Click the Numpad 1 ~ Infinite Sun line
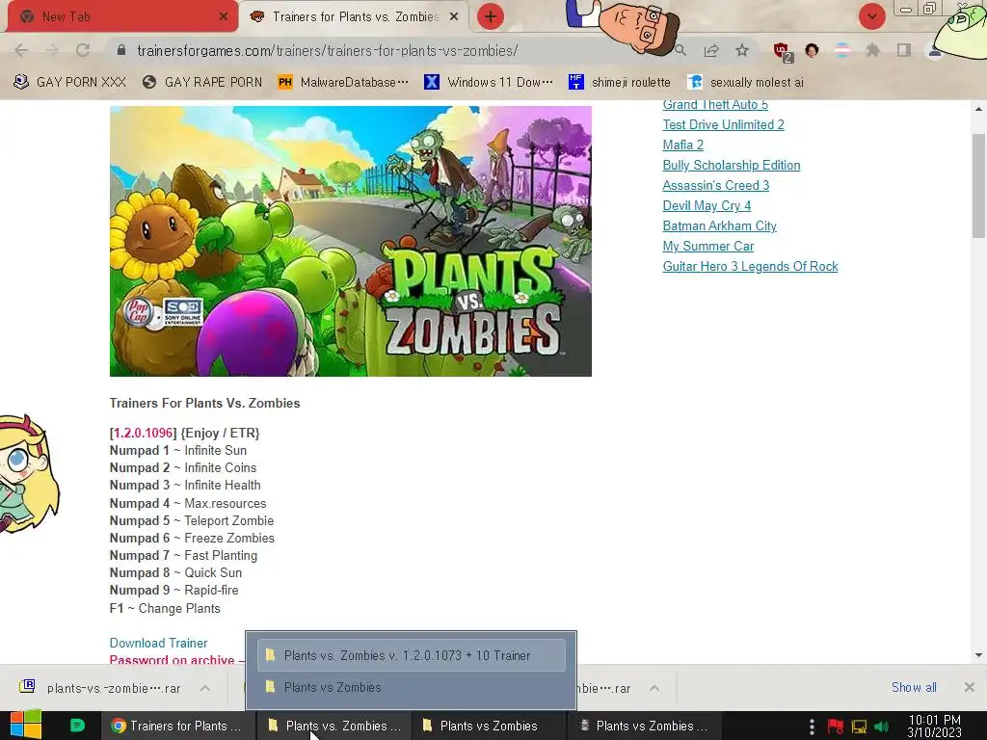987x740 pixels. tap(178, 450)
